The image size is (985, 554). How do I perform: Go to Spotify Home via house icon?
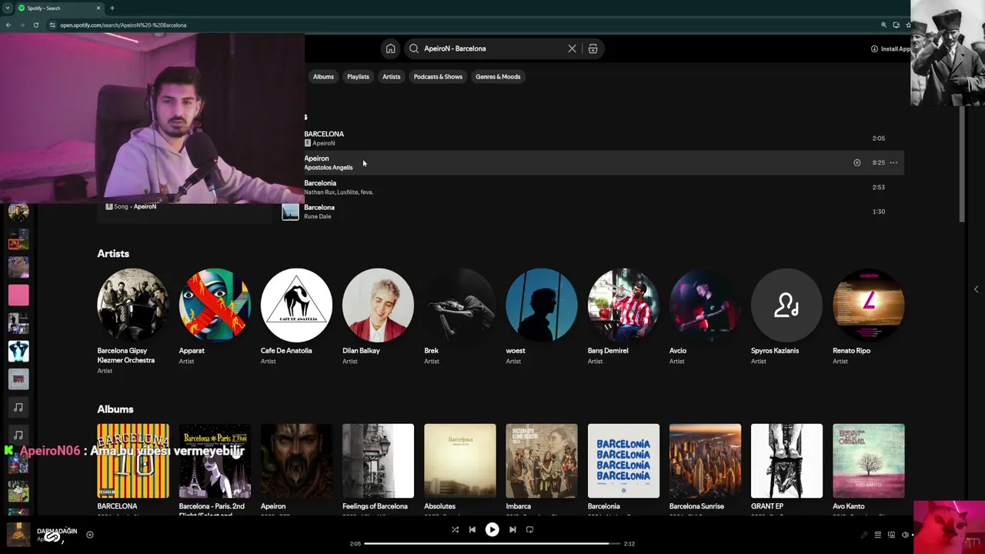[390, 48]
